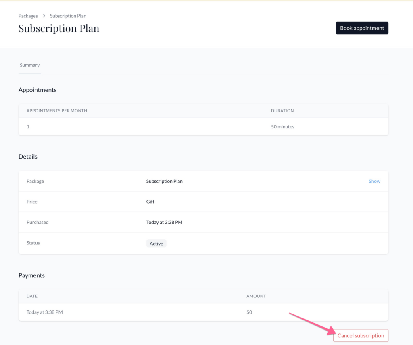Click the Subscription Plan package name value
This screenshot has height=345, width=413.
(164, 181)
